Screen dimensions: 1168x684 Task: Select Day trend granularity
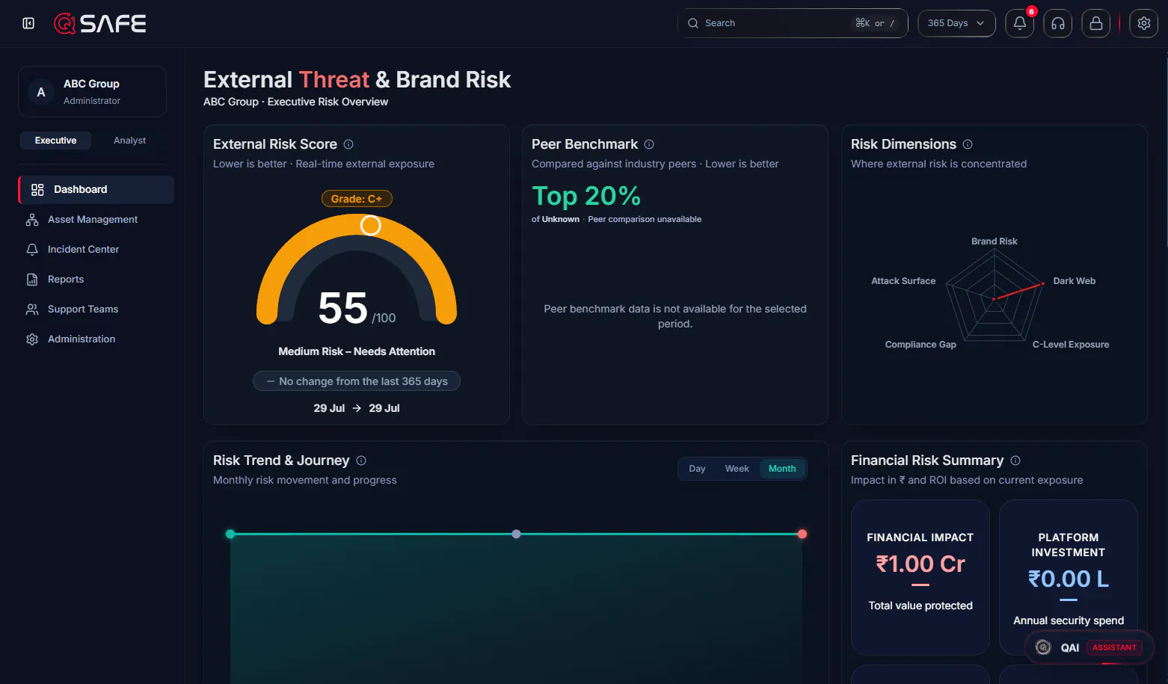pyautogui.click(x=697, y=469)
